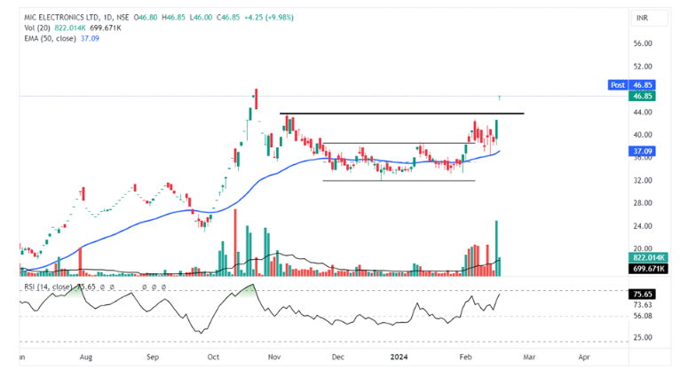Click the 56.00 level on price scale
680x377 pixels.
pos(643,43)
